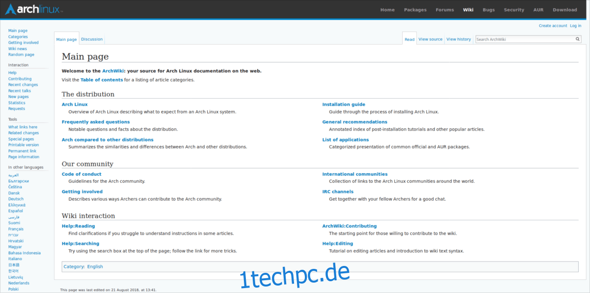The image size is (590, 293).
Task: Open Arch compared to other distributions
Action: [108, 140]
